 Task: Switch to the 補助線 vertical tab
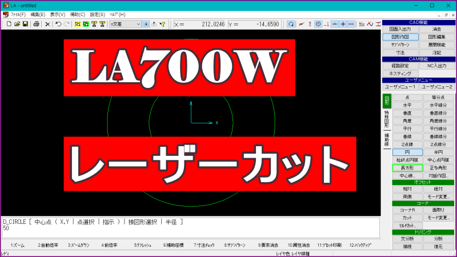click(386, 140)
